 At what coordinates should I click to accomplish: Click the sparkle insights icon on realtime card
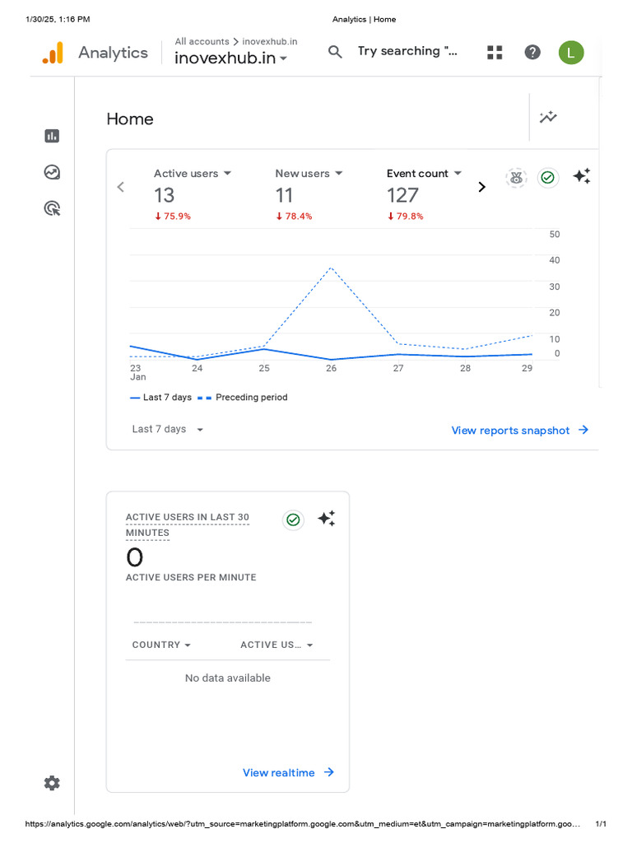[x=326, y=519]
